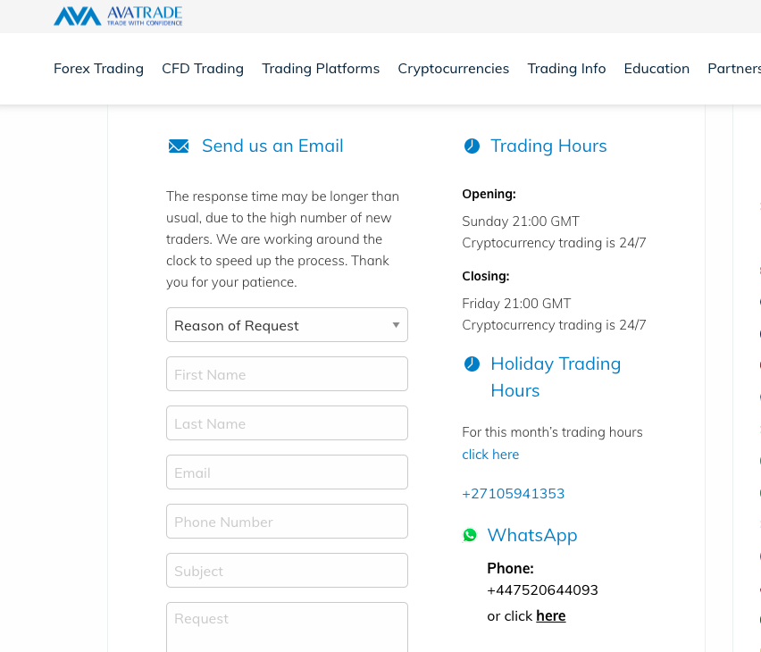Open the Cryptocurrencies menu

click(454, 69)
